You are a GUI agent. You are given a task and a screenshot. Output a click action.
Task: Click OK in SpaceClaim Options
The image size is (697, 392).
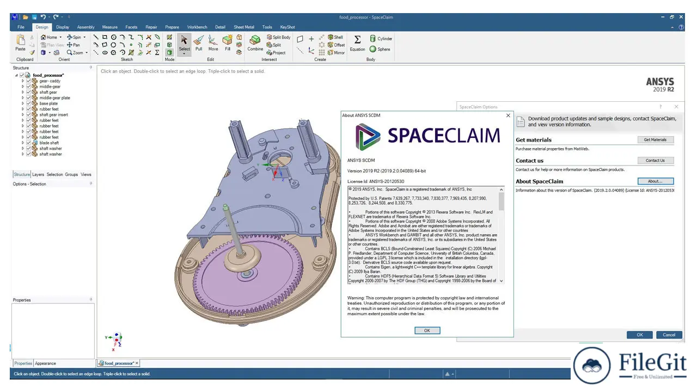[x=640, y=335]
